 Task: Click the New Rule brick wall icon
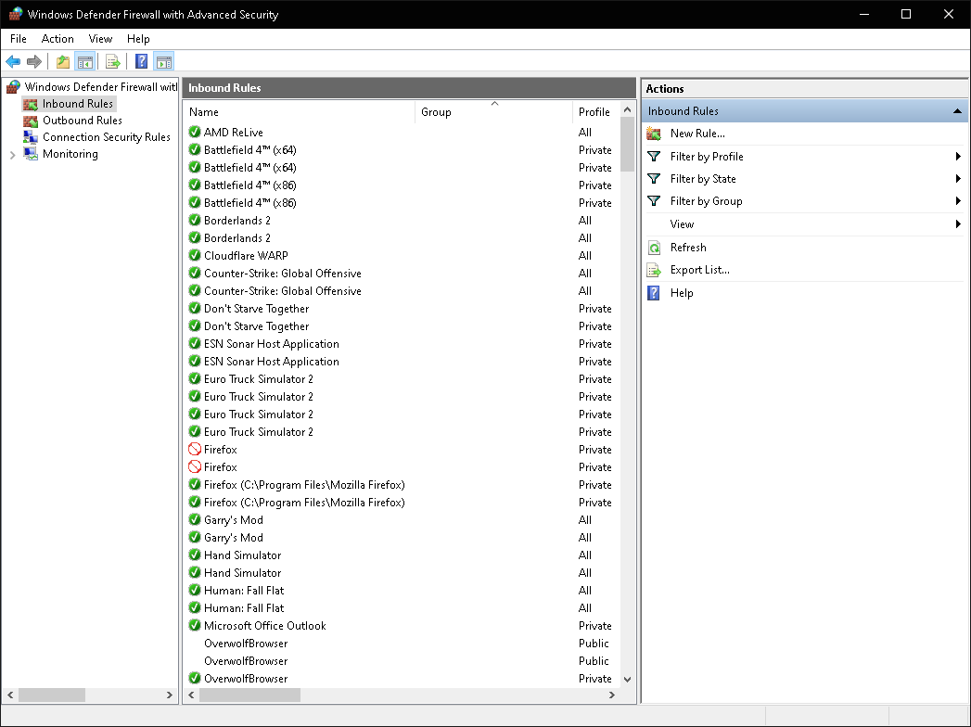pyautogui.click(x=654, y=134)
